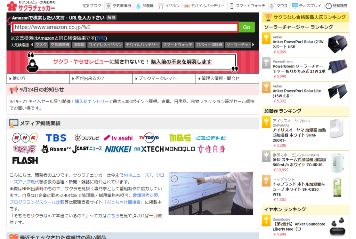Click the フジテレビ logo
Viewport: 356px width, 239px height.
click(x=87, y=138)
